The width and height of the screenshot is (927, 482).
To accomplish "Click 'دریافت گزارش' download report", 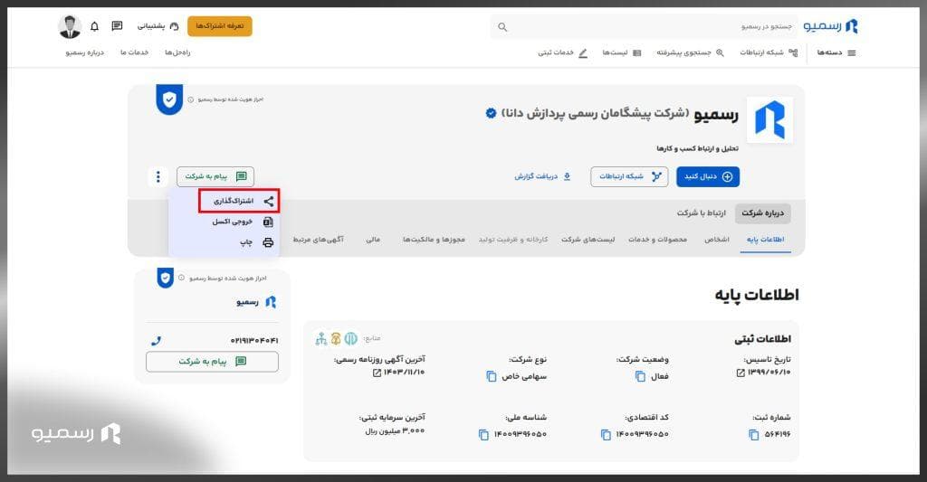I will click(x=542, y=176).
